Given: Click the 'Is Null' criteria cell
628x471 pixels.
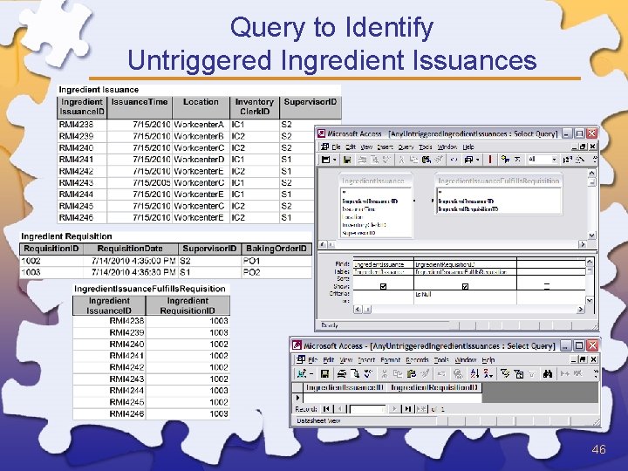Looking at the screenshot, I should [465, 294].
